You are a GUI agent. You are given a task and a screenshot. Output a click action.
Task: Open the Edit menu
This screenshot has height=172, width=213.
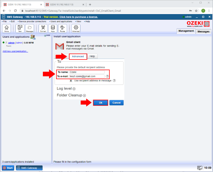(x=12, y=22)
